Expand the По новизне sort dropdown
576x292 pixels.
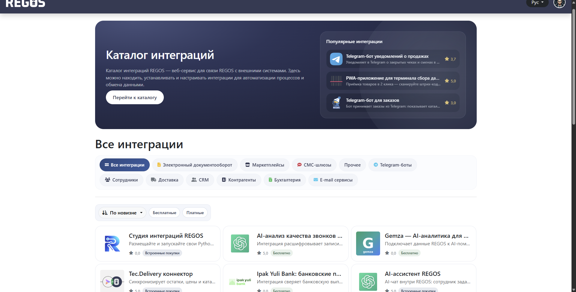(x=122, y=213)
